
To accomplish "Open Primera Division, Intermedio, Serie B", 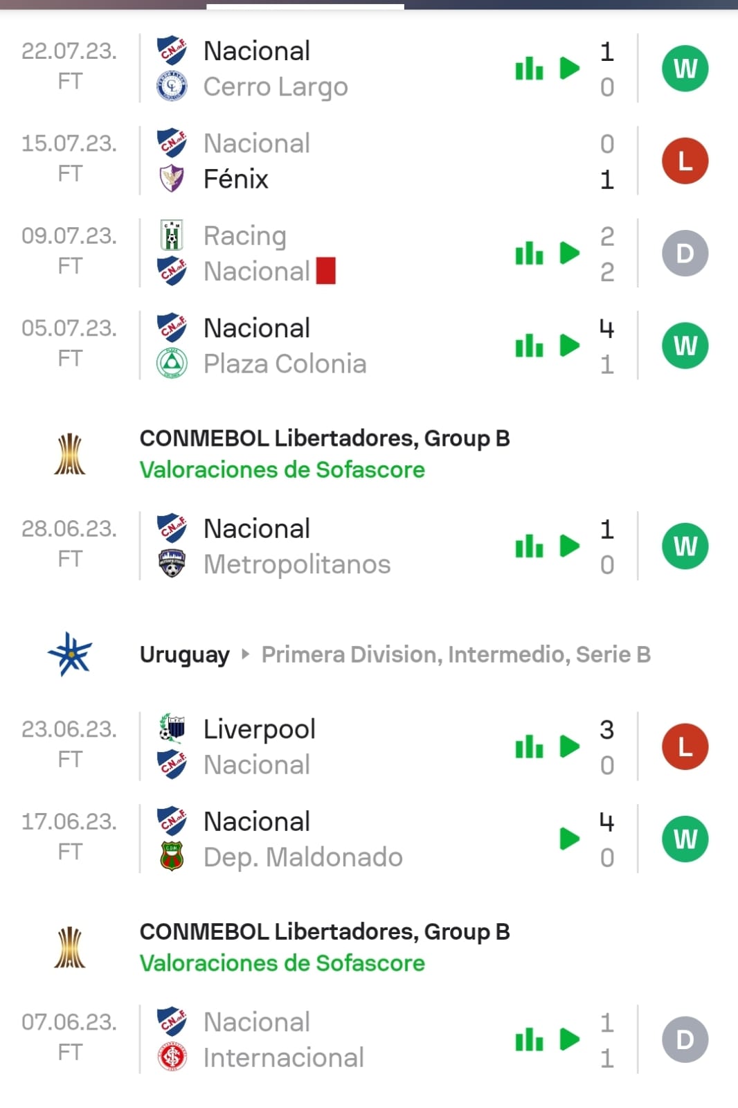I will click(456, 654).
